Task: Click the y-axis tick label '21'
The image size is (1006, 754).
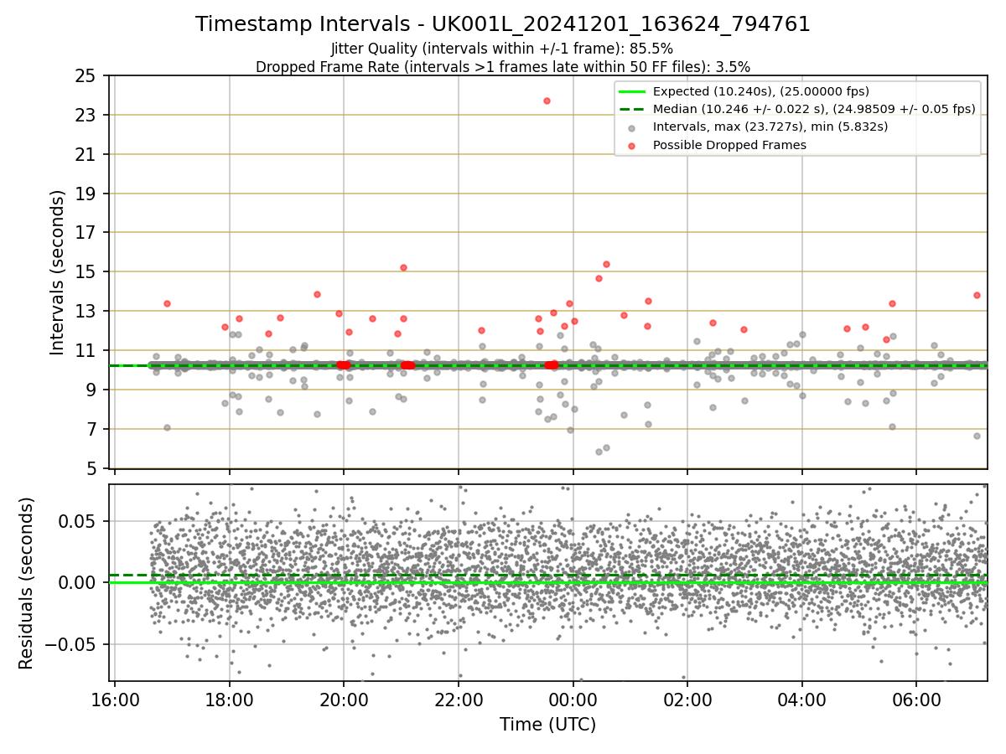Action: [x=86, y=154]
